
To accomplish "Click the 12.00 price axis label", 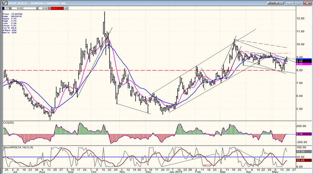I will coord(300,19).
